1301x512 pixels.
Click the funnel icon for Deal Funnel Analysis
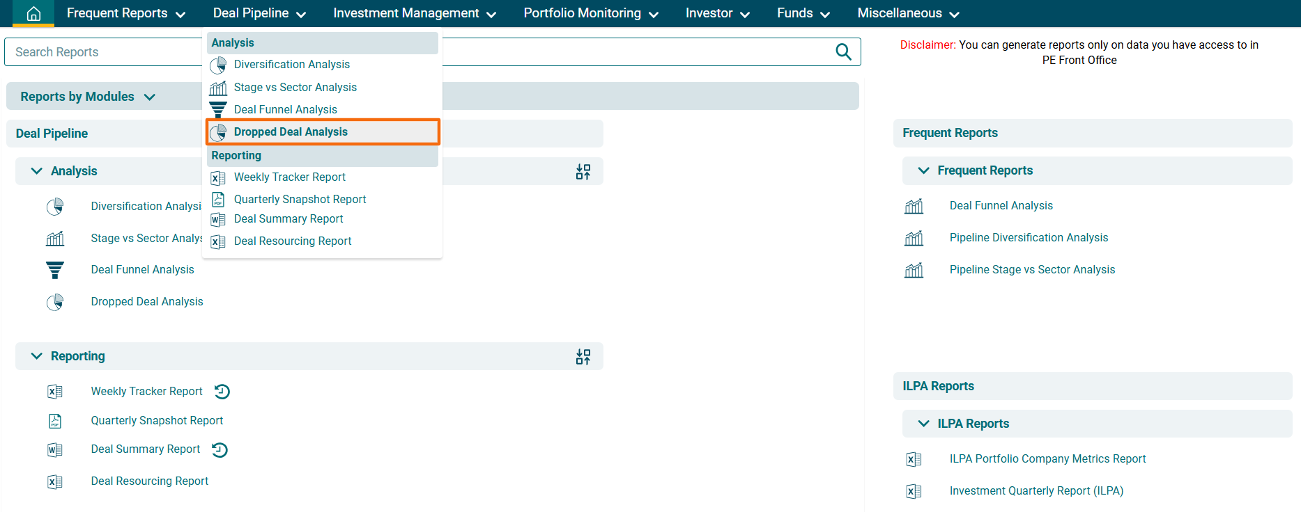click(55, 270)
